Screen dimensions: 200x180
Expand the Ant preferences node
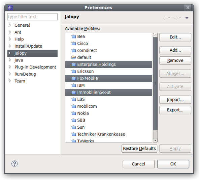10,32
